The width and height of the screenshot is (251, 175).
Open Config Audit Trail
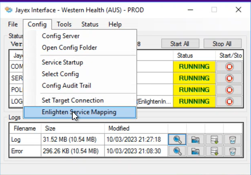coord(80,86)
